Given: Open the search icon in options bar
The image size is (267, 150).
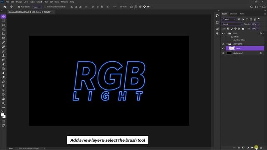Looking at the screenshot, I should (251, 7).
